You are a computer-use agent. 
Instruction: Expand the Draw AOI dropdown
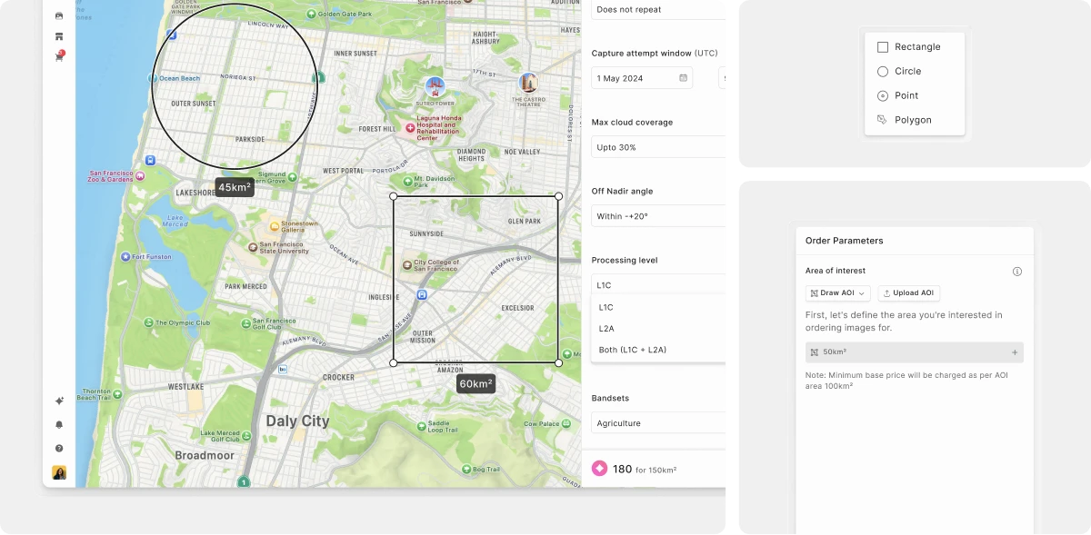838,292
